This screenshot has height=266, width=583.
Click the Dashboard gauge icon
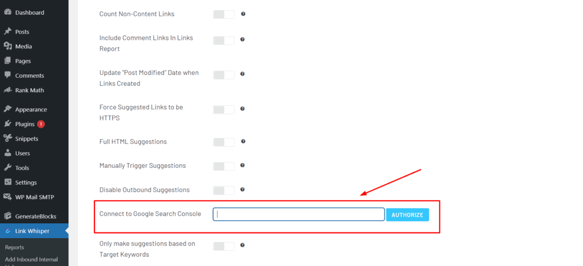point(7,13)
